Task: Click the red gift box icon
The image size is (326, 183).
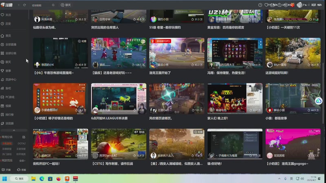Action: [293, 5]
